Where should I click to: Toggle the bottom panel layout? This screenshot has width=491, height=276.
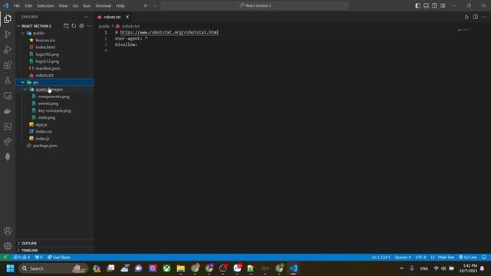point(427,5)
